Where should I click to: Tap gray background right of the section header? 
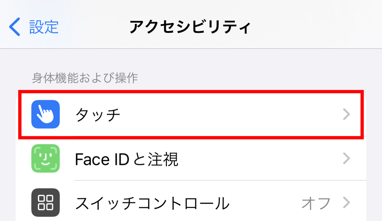click(x=255, y=78)
